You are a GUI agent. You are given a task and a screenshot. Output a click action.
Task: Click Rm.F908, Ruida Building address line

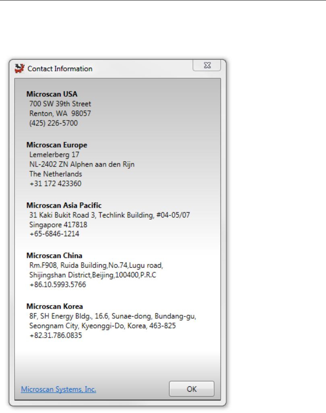point(96,265)
